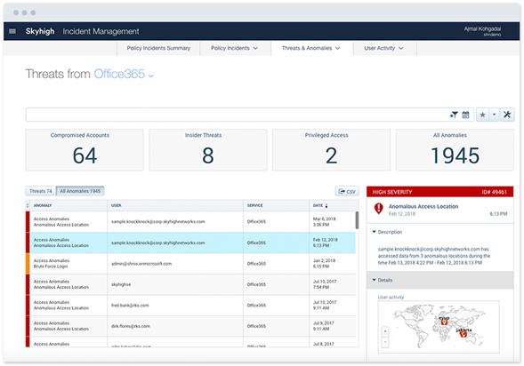Click the Privileged Access 2 card
Screen dimensions: 524x366
tap(331, 150)
